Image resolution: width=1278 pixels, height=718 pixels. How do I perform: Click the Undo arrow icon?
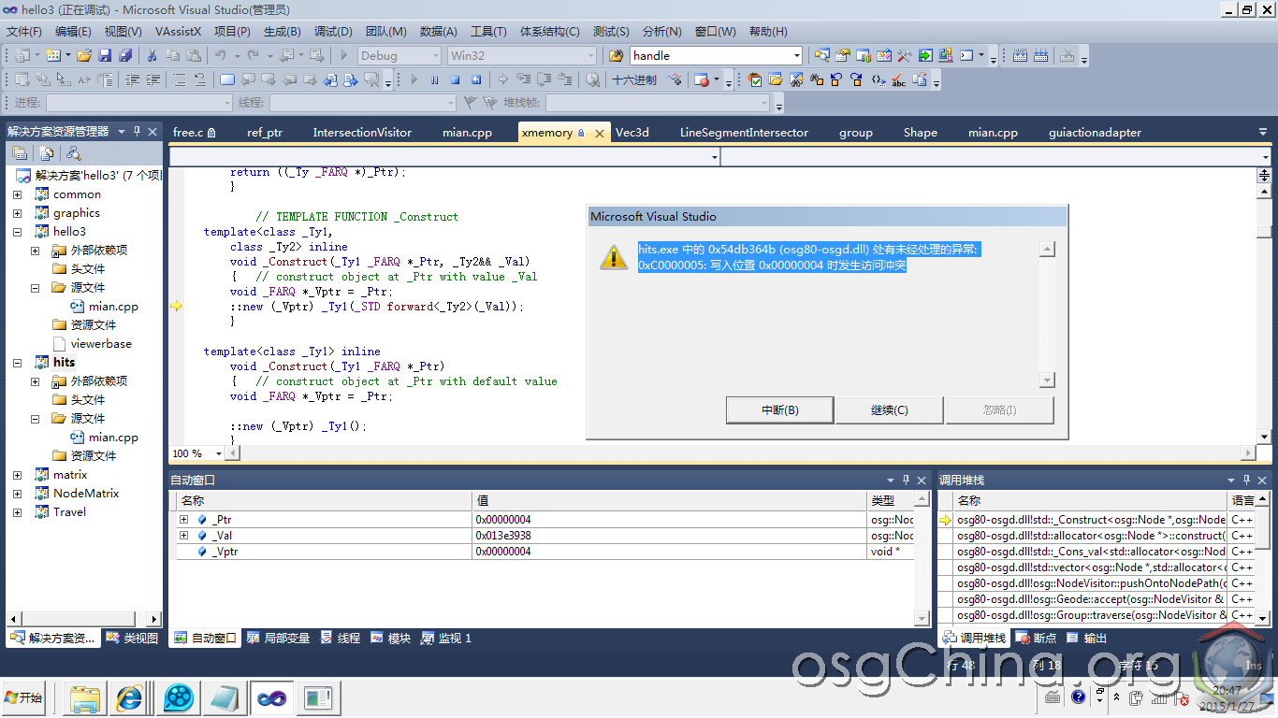pyautogui.click(x=221, y=56)
